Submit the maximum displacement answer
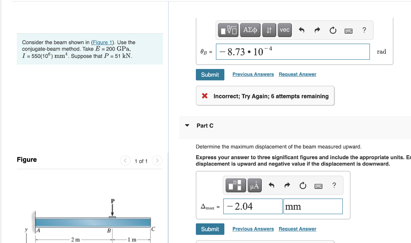Image resolution: width=411 pixels, height=243 pixels. pos(210,229)
